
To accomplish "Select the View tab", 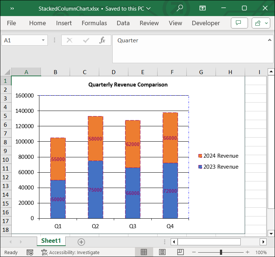I will click(175, 23).
